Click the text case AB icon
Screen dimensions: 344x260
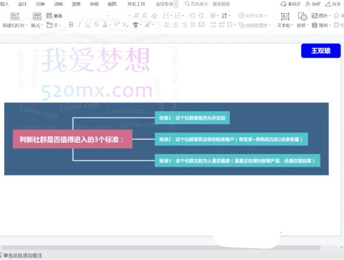212,16
